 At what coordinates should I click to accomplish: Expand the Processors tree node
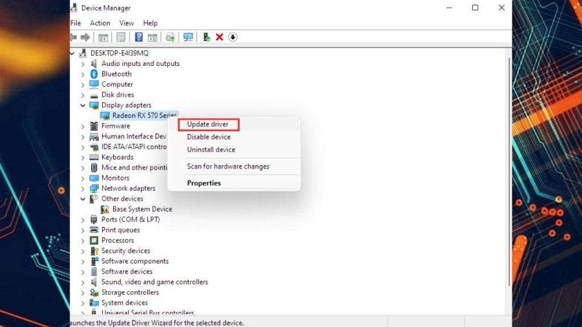click(83, 240)
